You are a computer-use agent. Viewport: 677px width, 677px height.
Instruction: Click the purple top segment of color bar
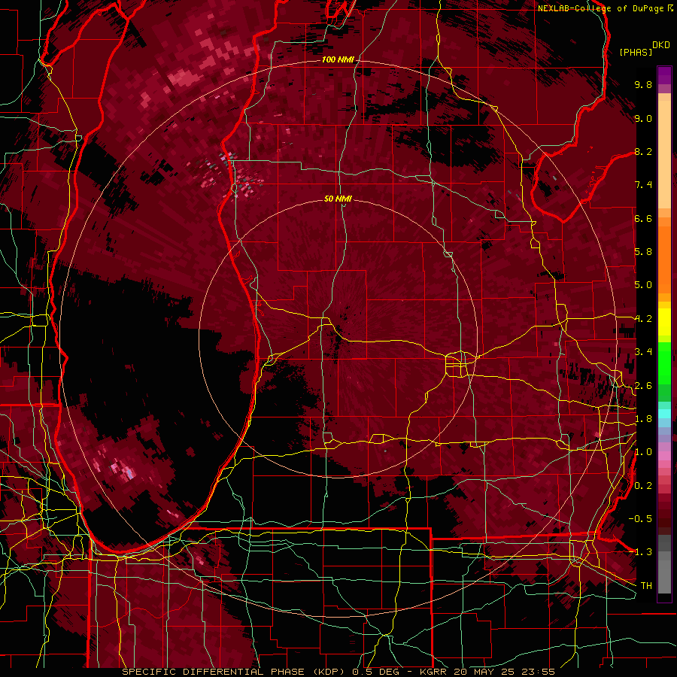(664, 75)
